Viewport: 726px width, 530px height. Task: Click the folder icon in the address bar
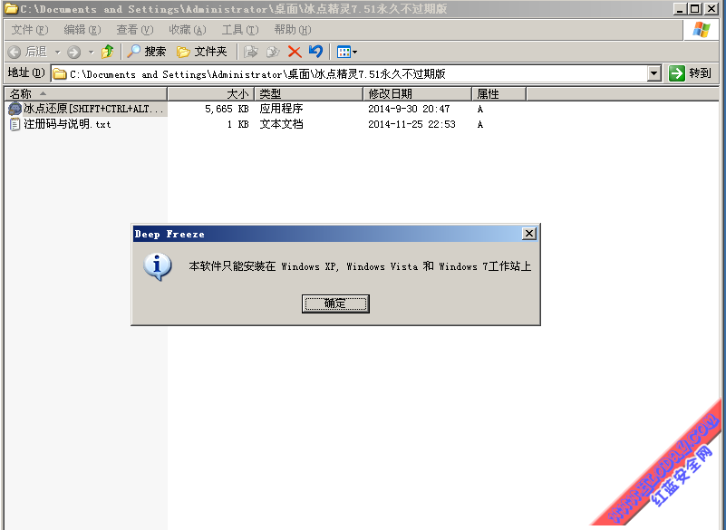[59, 73]
